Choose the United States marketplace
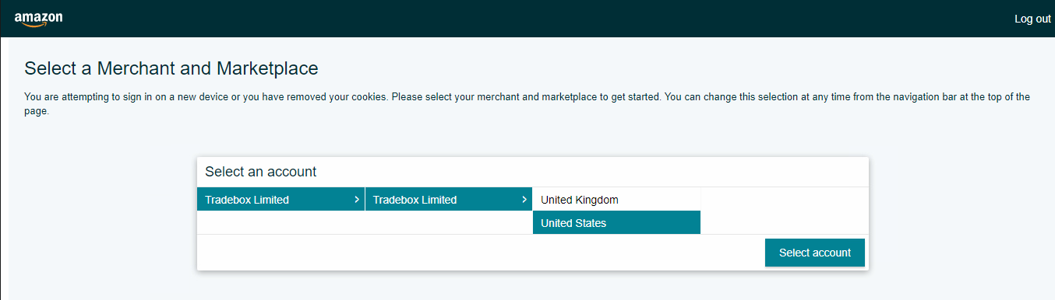 [616, 223]
